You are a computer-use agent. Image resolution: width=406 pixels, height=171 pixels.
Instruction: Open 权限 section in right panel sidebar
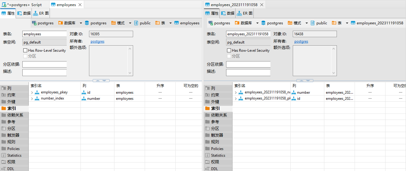click(x=218, y=162)
